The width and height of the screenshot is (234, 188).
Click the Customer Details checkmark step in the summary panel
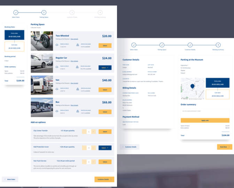190,45
